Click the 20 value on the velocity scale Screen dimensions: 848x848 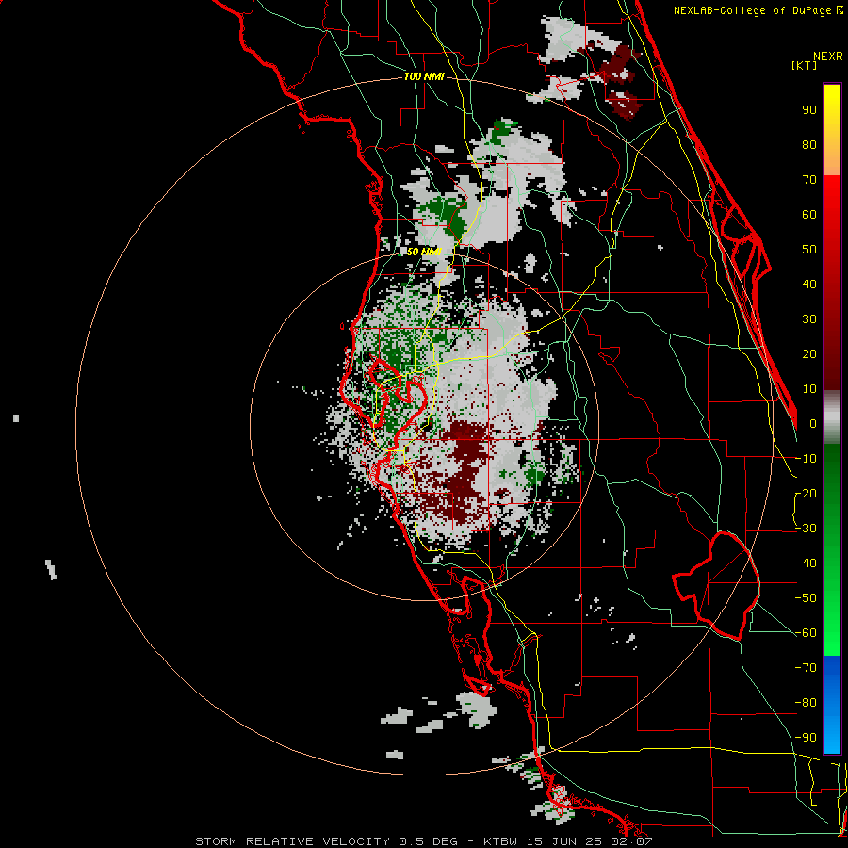tap(809, 354)
